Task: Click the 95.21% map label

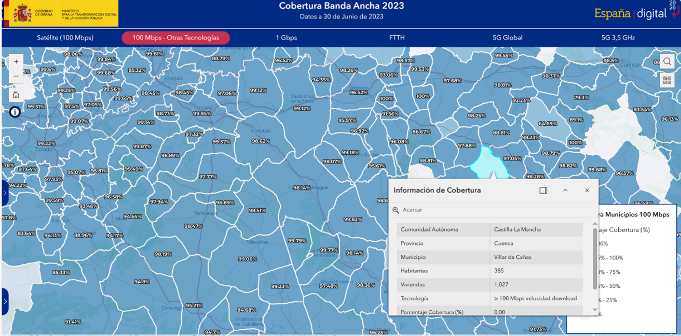Action: (194, 305)
